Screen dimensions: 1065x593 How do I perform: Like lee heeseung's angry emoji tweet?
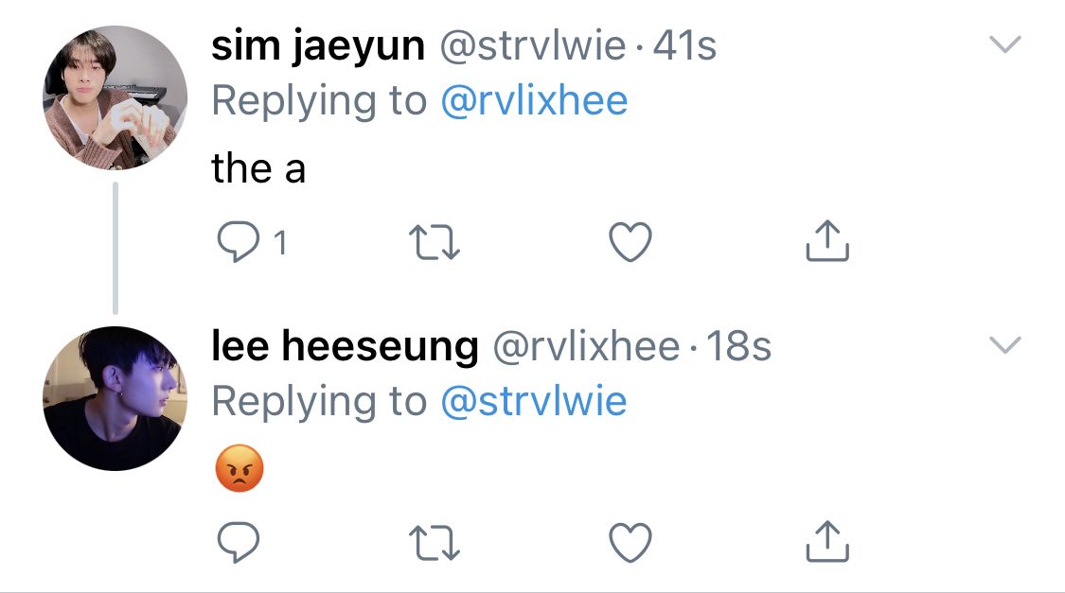coord(630,543)
